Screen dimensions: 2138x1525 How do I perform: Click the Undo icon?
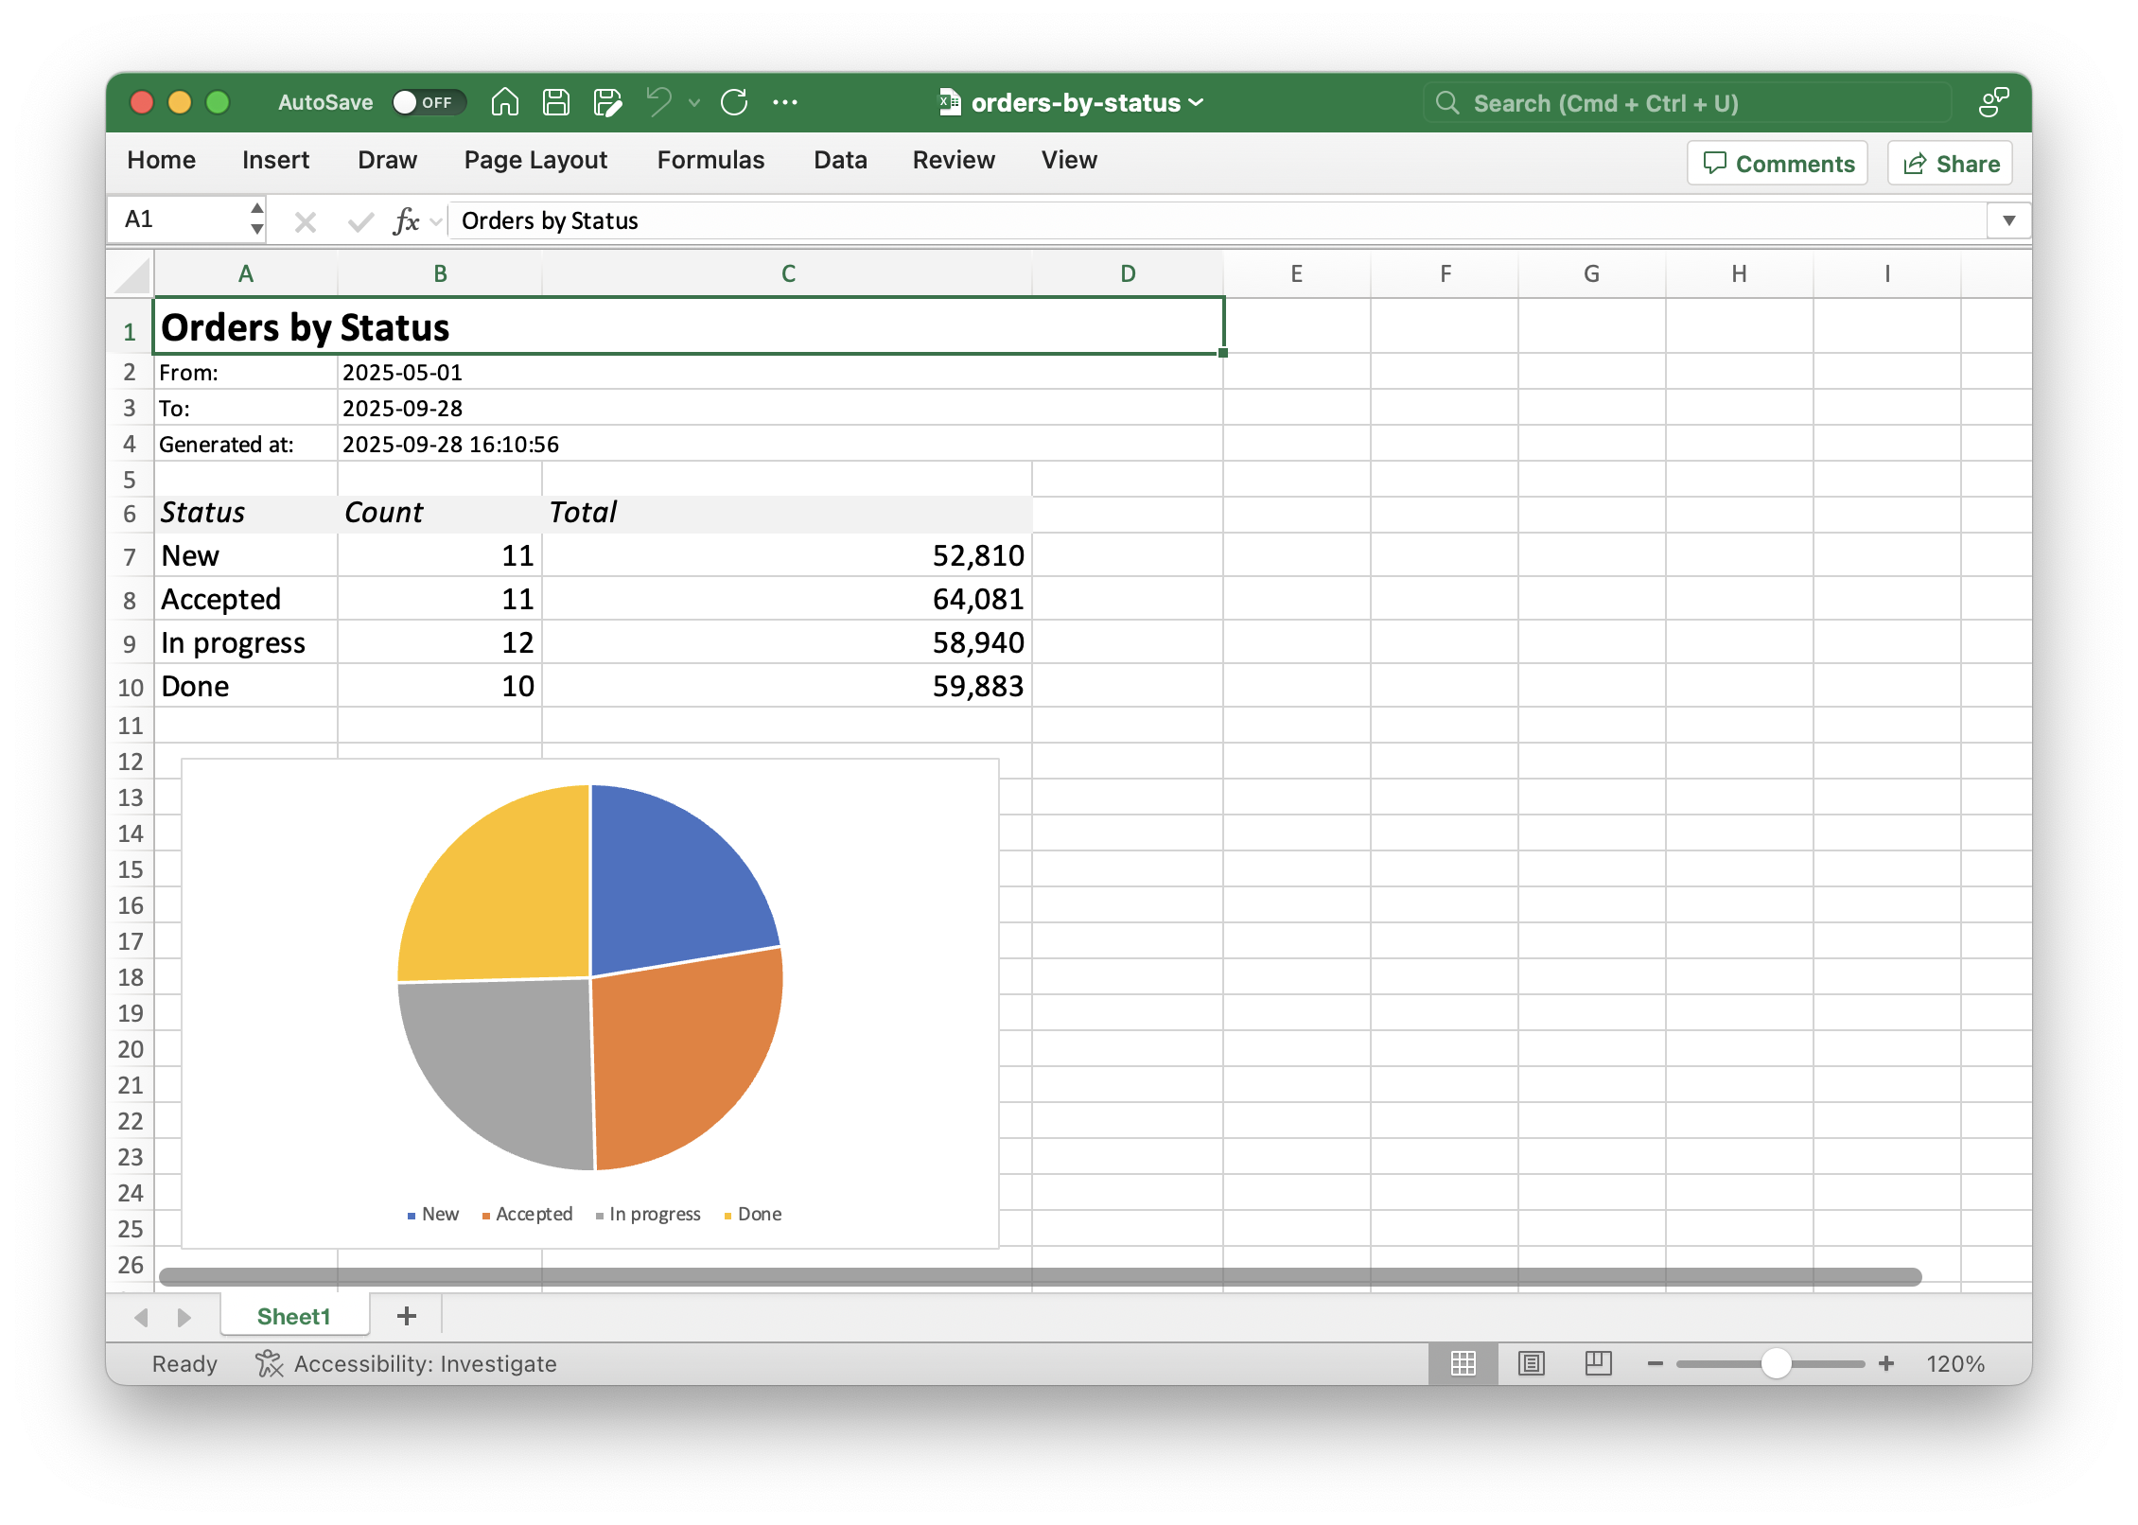click(659, 102)
